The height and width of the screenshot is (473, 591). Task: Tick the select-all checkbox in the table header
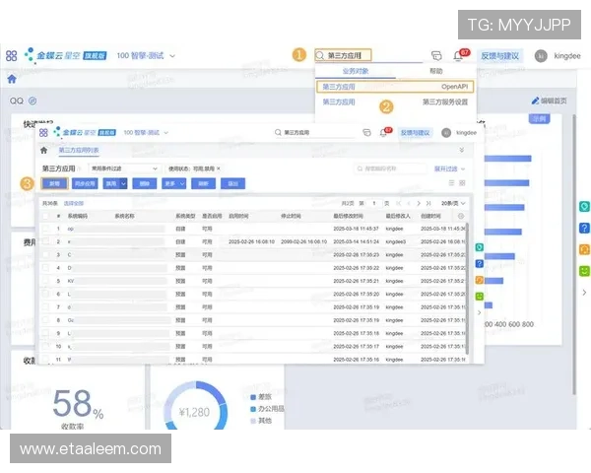(x=45, y=216)
